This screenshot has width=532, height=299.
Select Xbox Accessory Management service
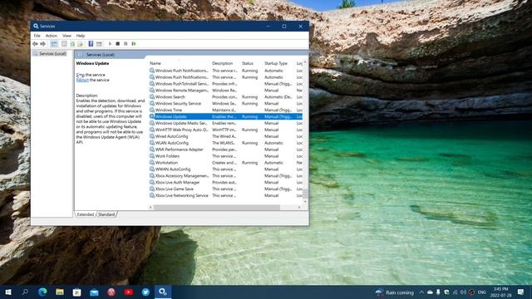(225, 176)
